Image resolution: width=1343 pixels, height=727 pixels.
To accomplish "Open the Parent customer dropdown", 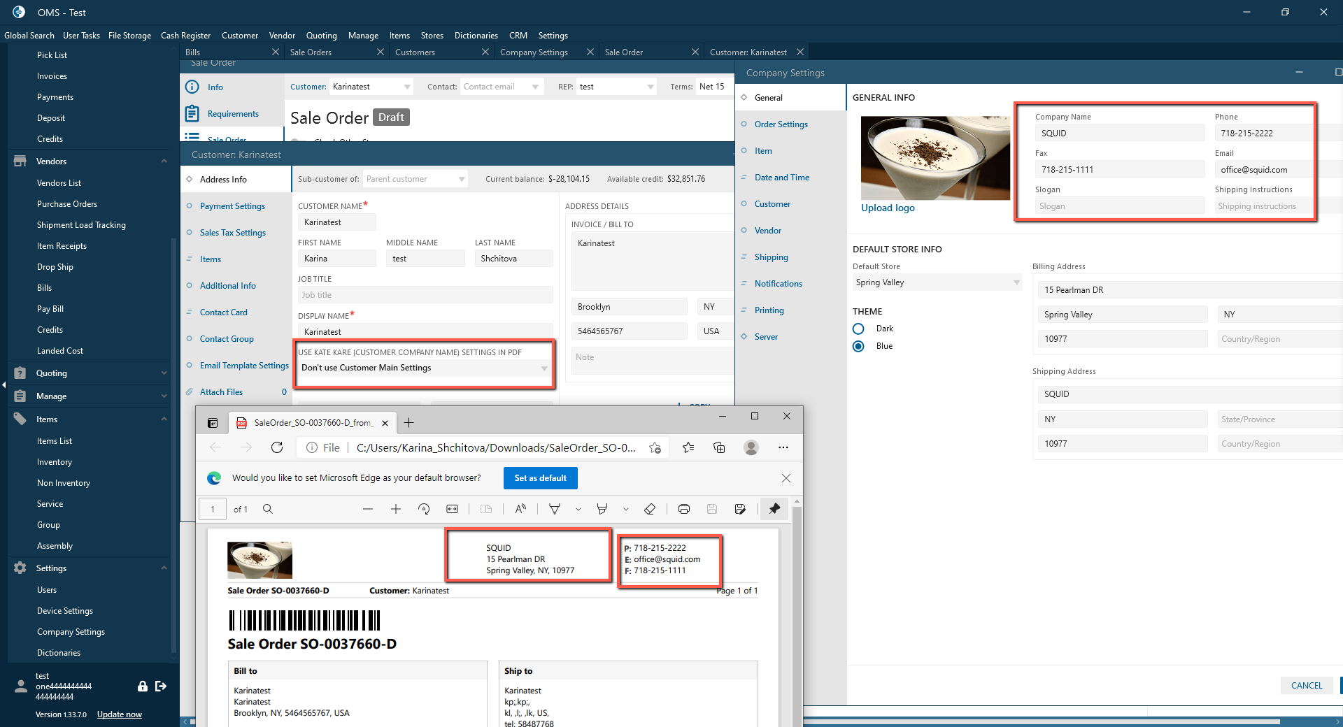I will (x=462, y=179).
